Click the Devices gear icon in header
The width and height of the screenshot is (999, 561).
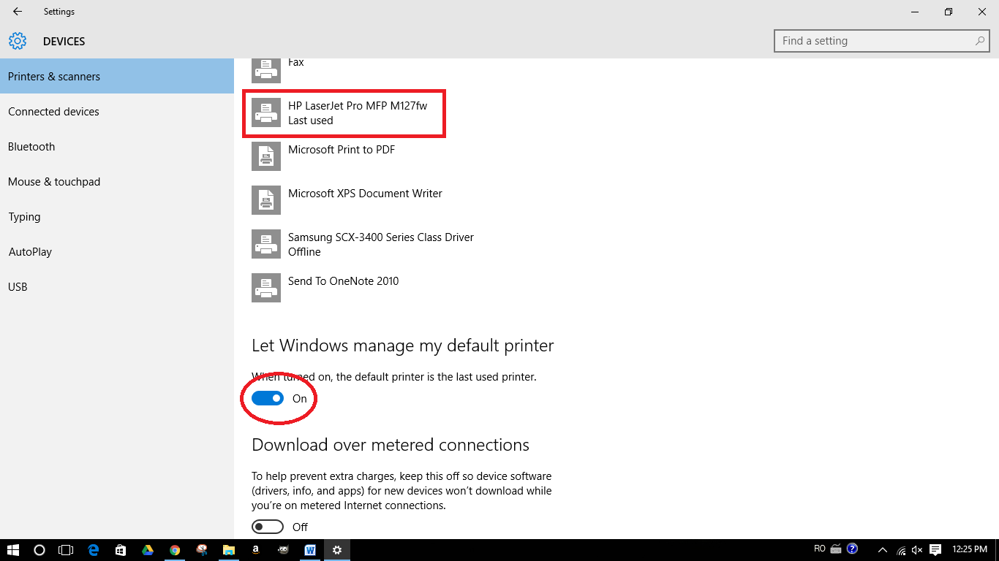pos(18,41)
